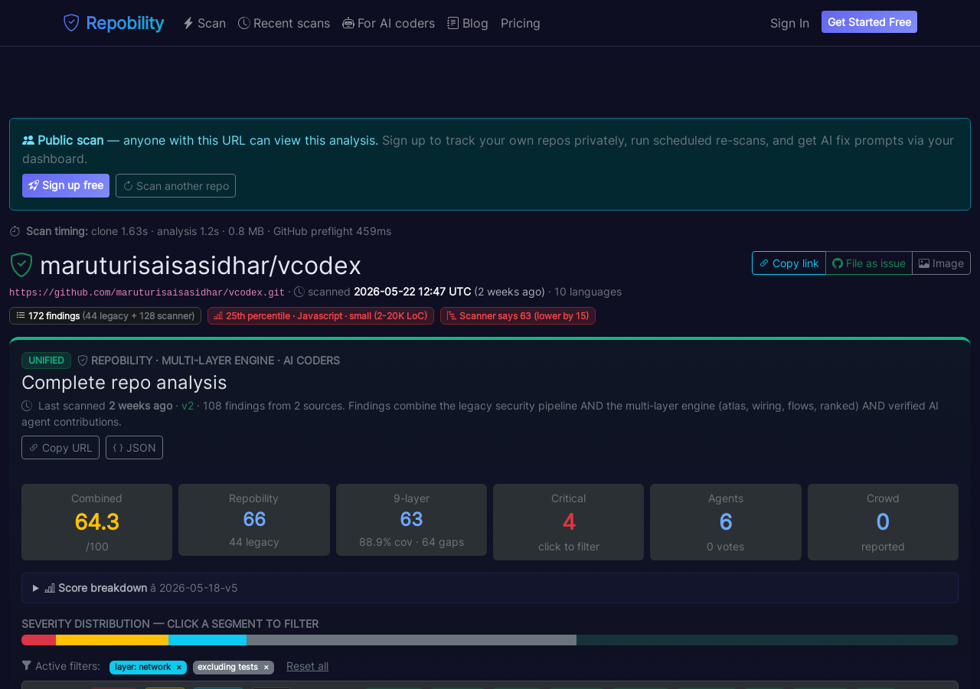Click the Copy link button
The height and width of the screenshot is (689, 980).
tap(789, 263)
